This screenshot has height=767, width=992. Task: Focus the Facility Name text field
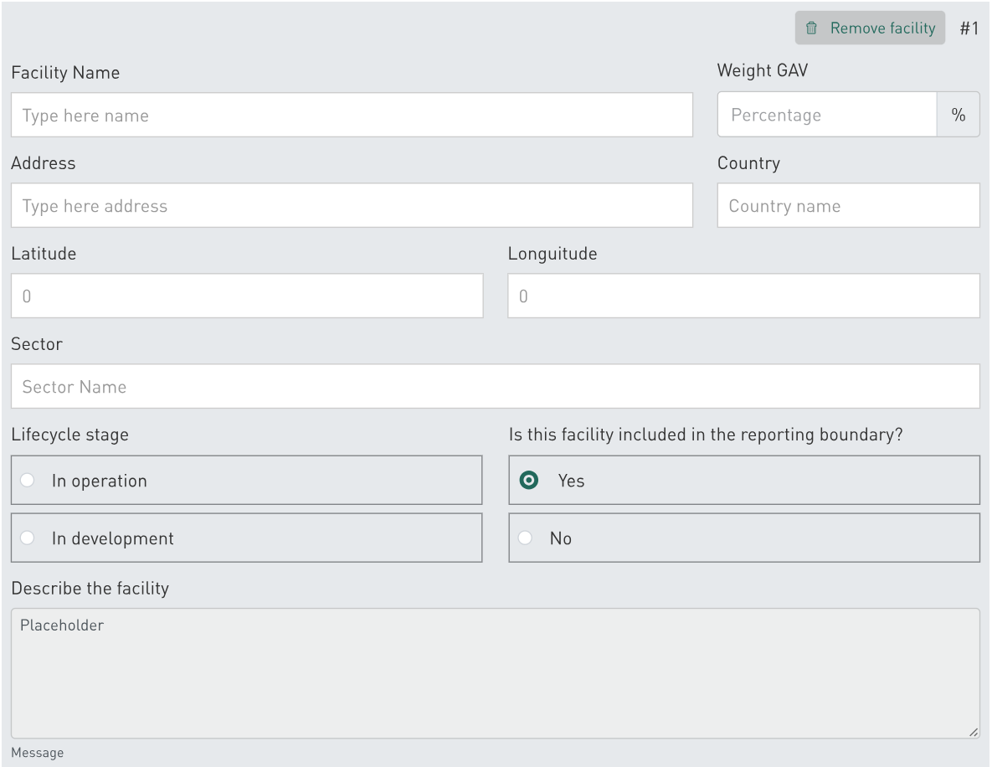352,116
